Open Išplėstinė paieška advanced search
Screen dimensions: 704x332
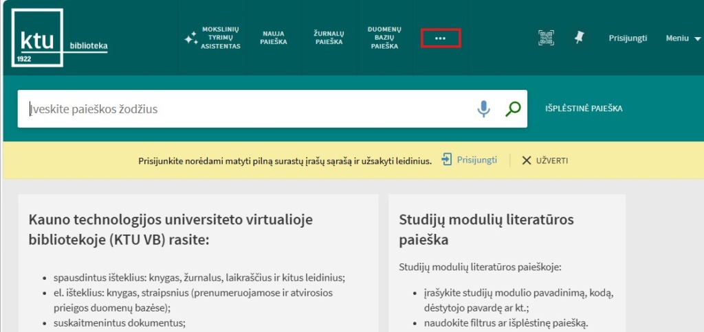click(x=584, y=109)
